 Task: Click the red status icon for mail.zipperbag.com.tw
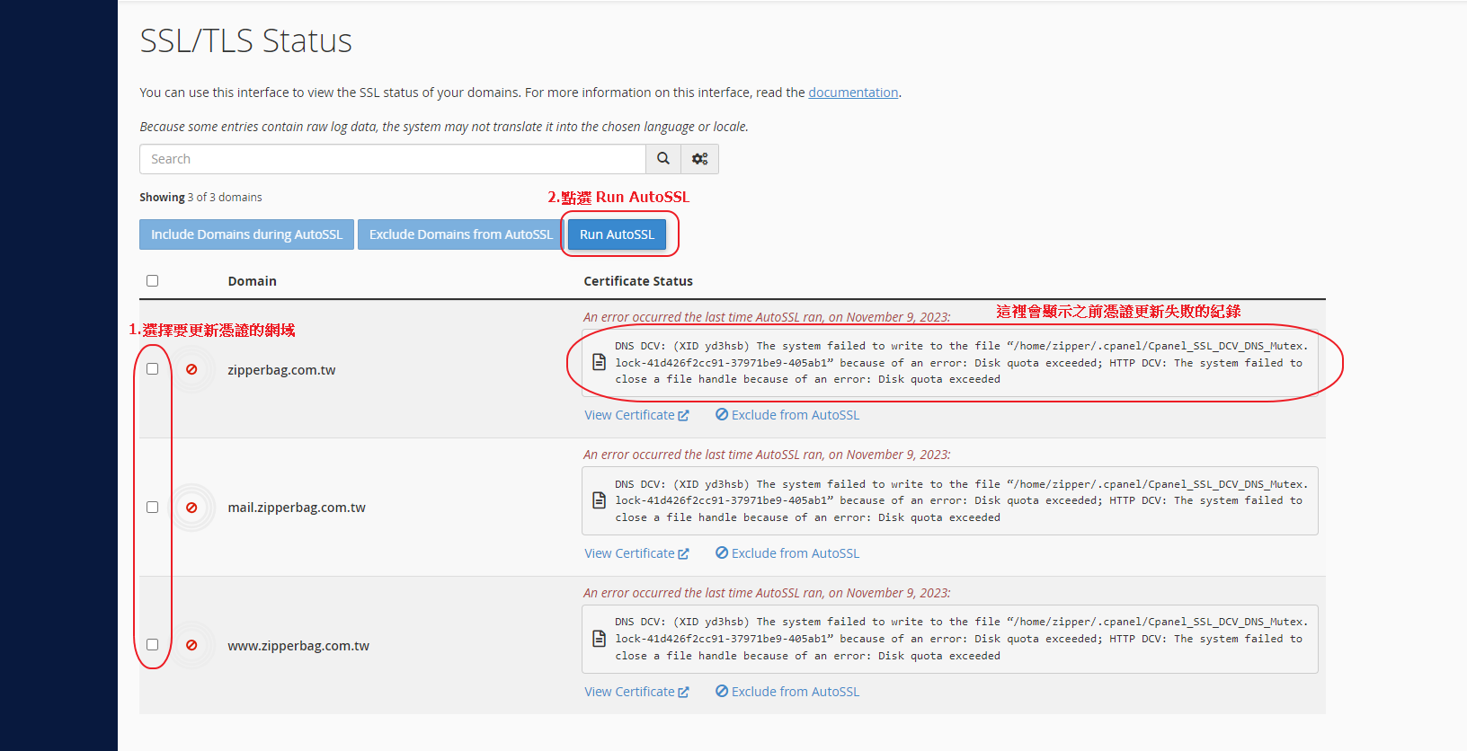click(x=191, y=508)
